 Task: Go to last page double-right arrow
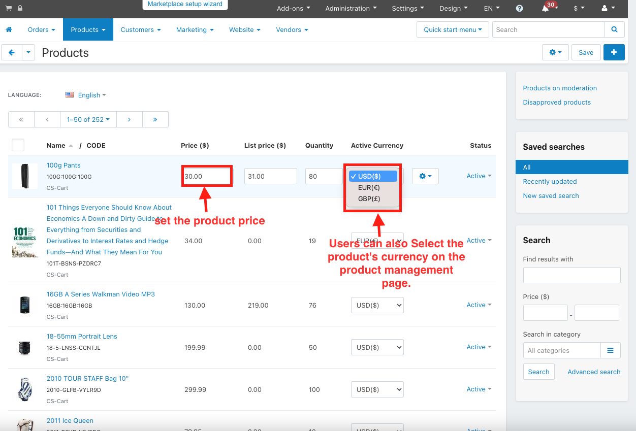(x=155, y=119)
